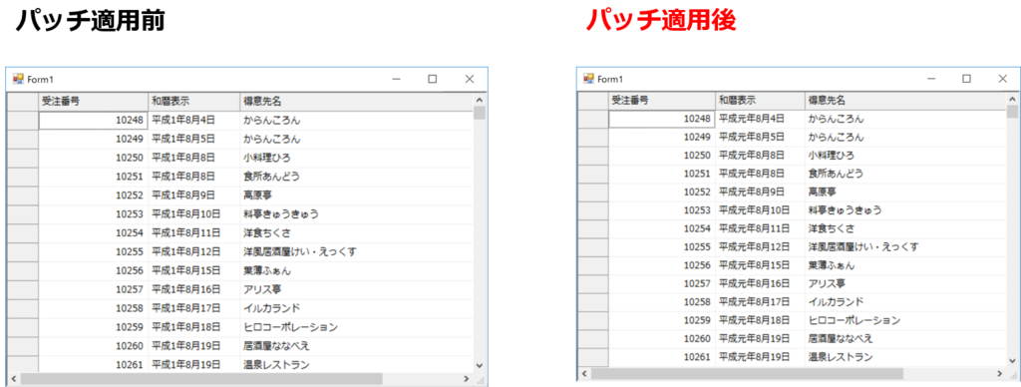Image resolution: width=1021 pixels, height=387 pixels.
Task: Click the Form1 app icon in the right window
Action: (588, 78)
